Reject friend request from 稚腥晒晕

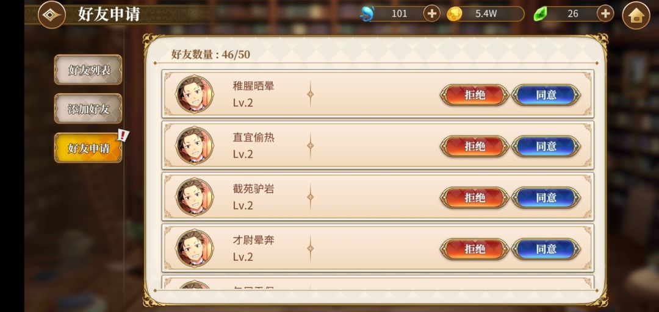tap(475, 95)
